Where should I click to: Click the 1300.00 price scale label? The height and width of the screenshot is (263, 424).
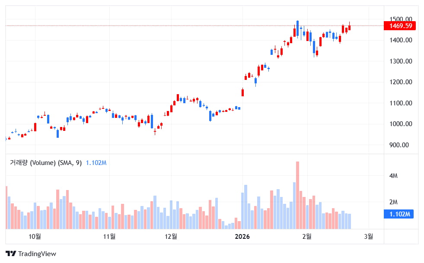(x=399, y=61)
